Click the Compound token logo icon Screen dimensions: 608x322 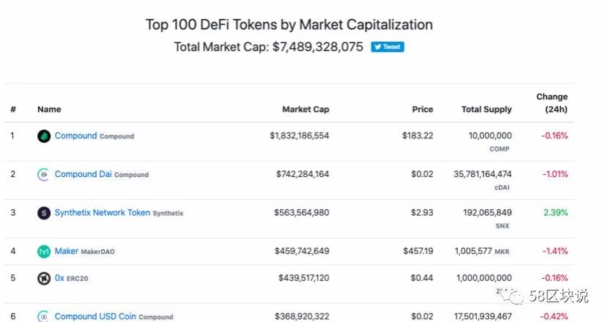[44, 136]
